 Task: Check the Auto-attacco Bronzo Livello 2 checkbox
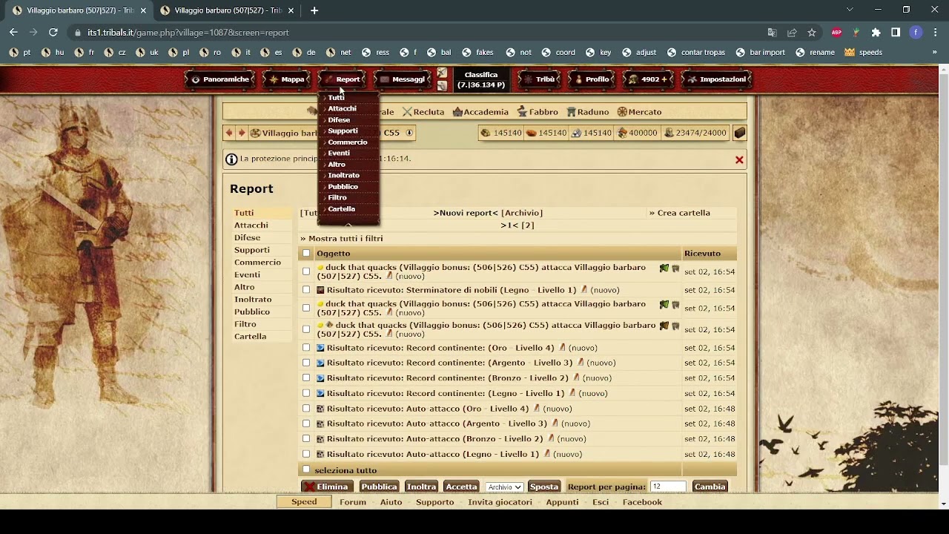click(x=306, y=439)
